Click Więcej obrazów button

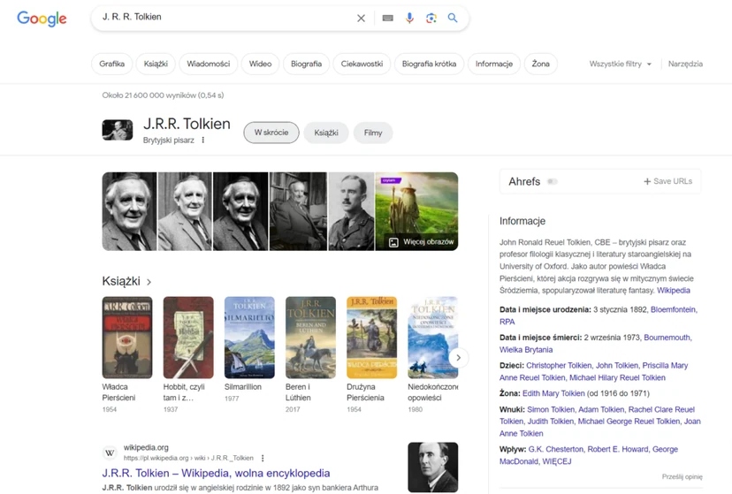pos(422,242)
